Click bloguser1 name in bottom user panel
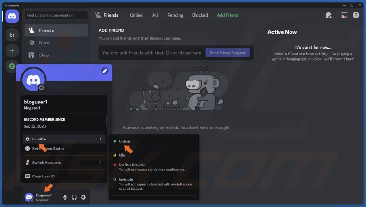366x207 pixels. pos(44,195)
